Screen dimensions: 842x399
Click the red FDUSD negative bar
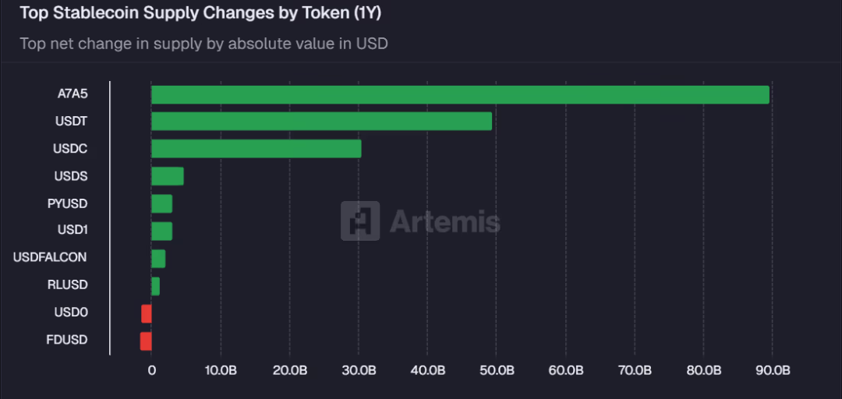[x=146, y=341]
